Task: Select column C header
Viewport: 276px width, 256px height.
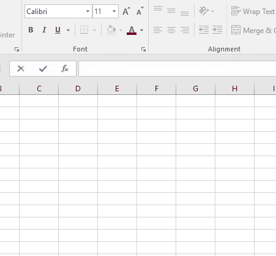Action: coord(39,89)
